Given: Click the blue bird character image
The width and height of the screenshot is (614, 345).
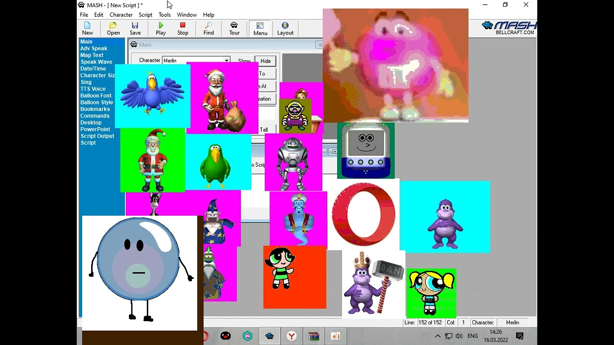Looking at the screenshot, I should [x=153, y=96].
